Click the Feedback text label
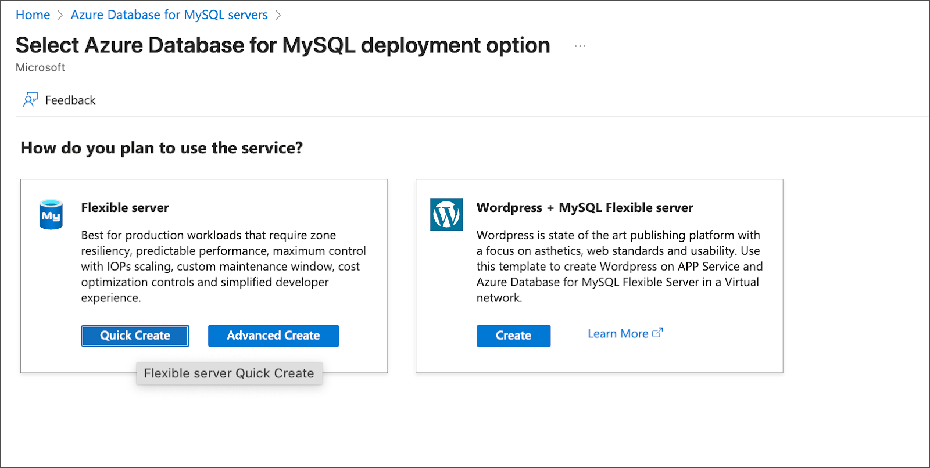930x468 pixels. click(x=70, y=100)
